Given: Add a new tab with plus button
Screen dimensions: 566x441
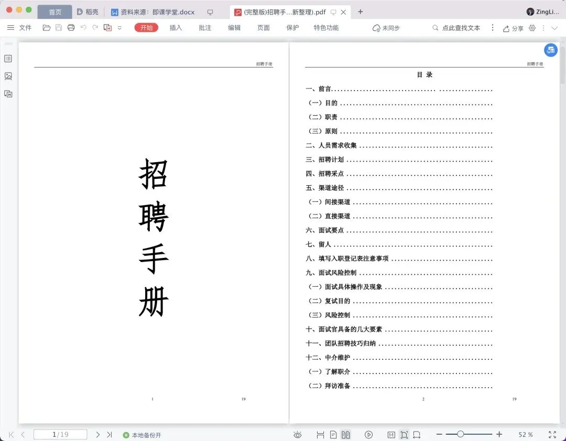Looking at the screenshot, I should point(360,12).
